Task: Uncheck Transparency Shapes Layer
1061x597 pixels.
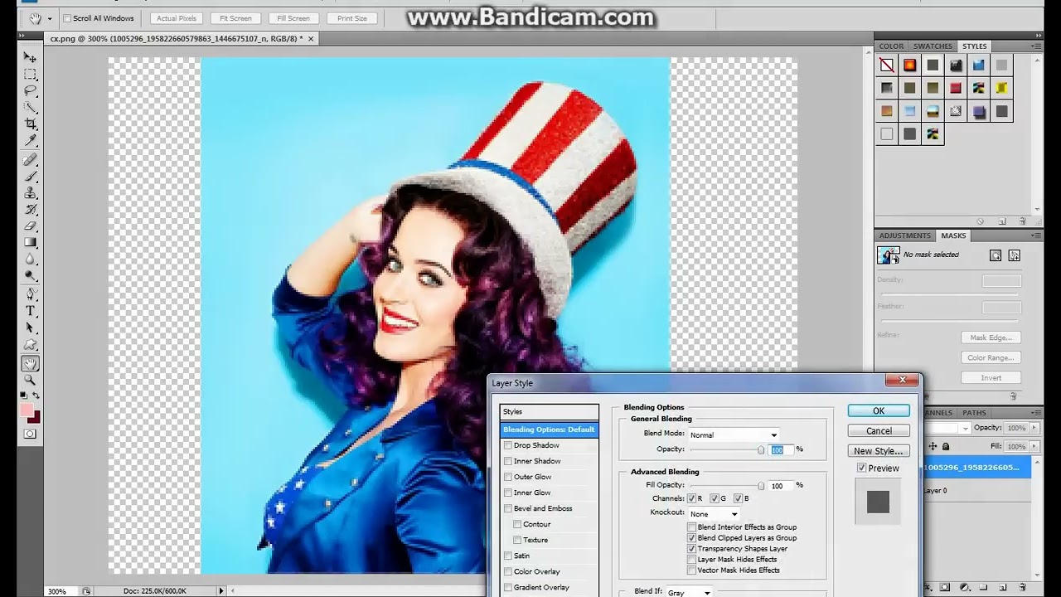Action: (691, 548)
